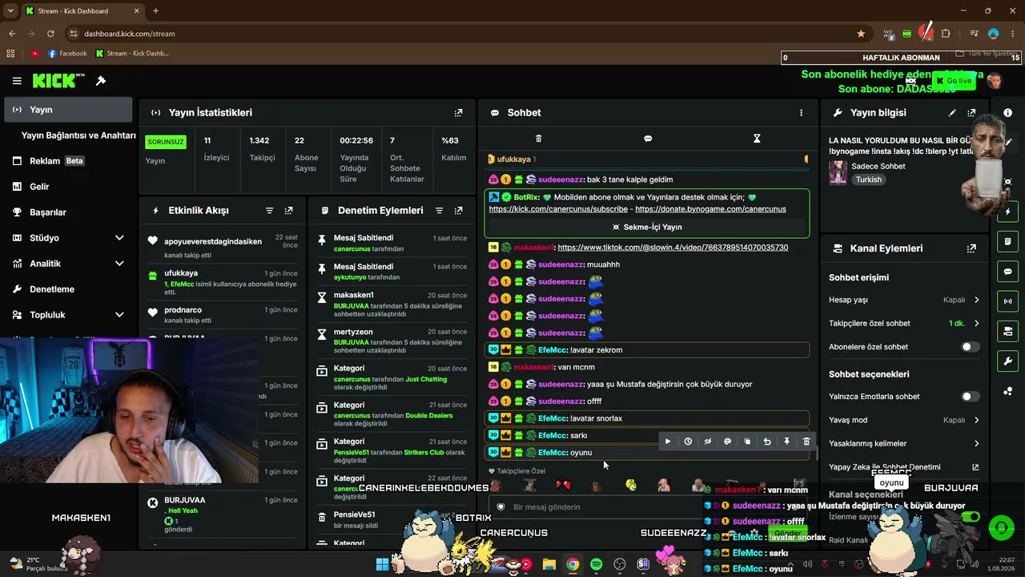Expand the Analitik sidebar section
The image size is (1025, 577).
(119, 264)
